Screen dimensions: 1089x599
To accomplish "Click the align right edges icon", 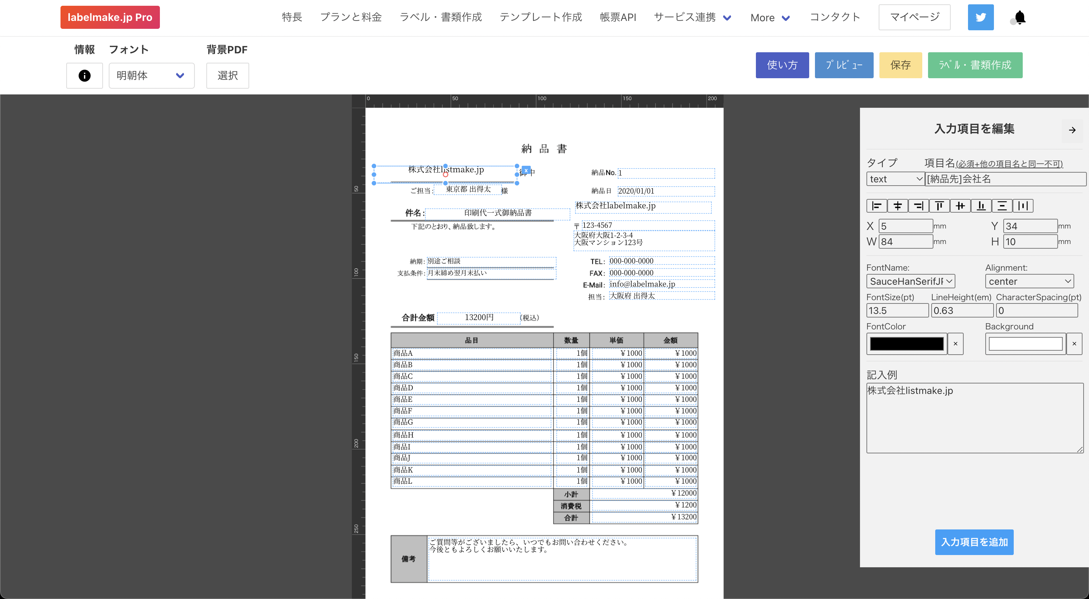I will (x=918, y=206).
